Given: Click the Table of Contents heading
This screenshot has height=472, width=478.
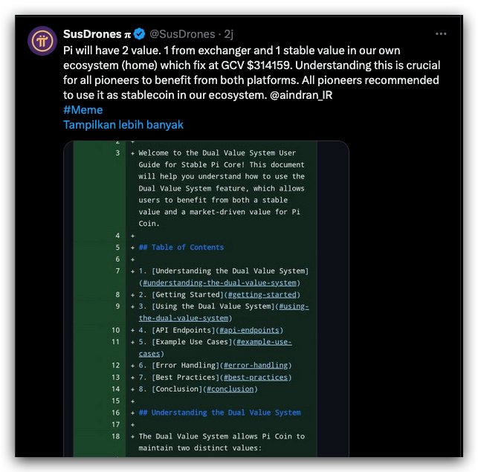Looking at the screenshot, I should click(181, 248).
